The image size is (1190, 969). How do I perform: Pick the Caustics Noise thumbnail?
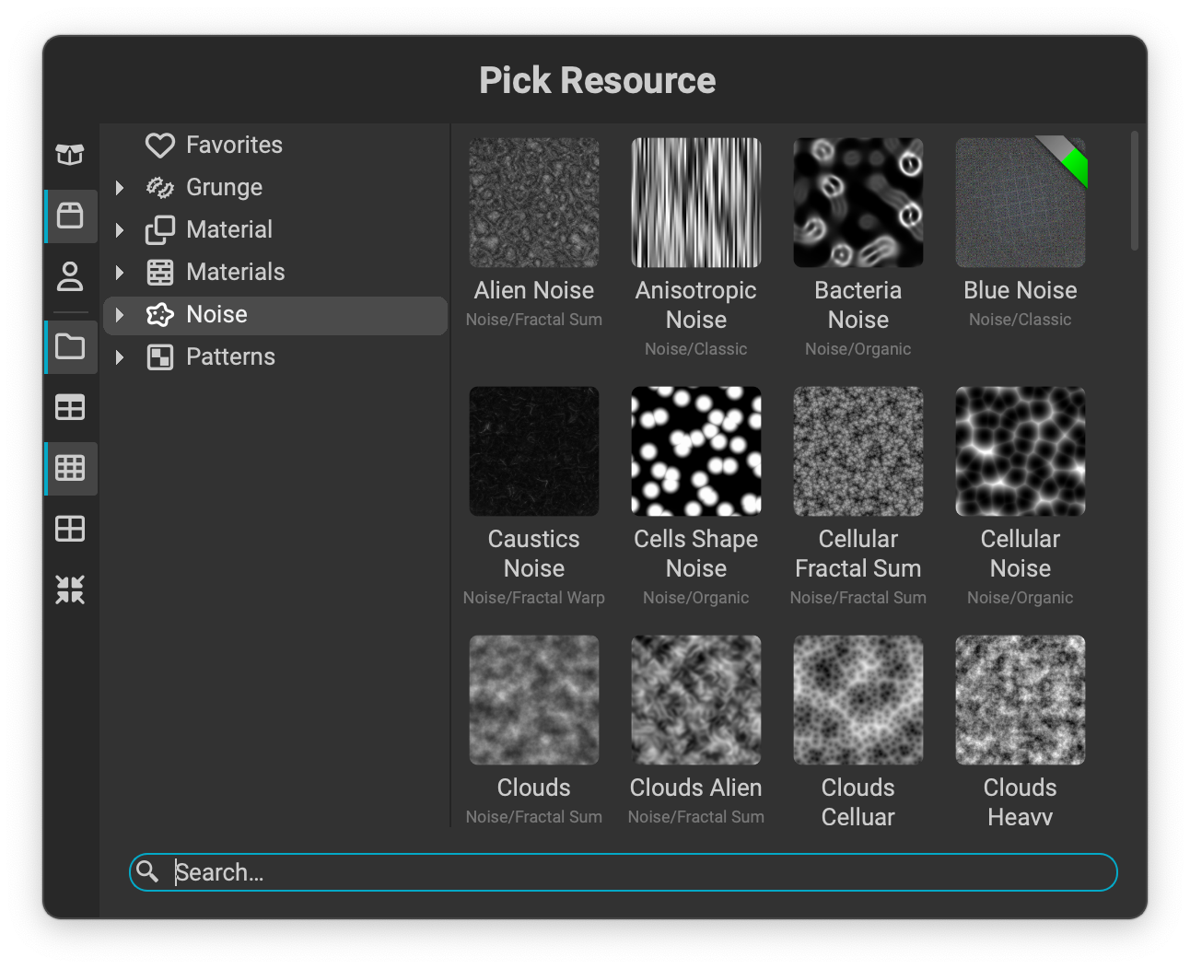(x=534, y=451)
